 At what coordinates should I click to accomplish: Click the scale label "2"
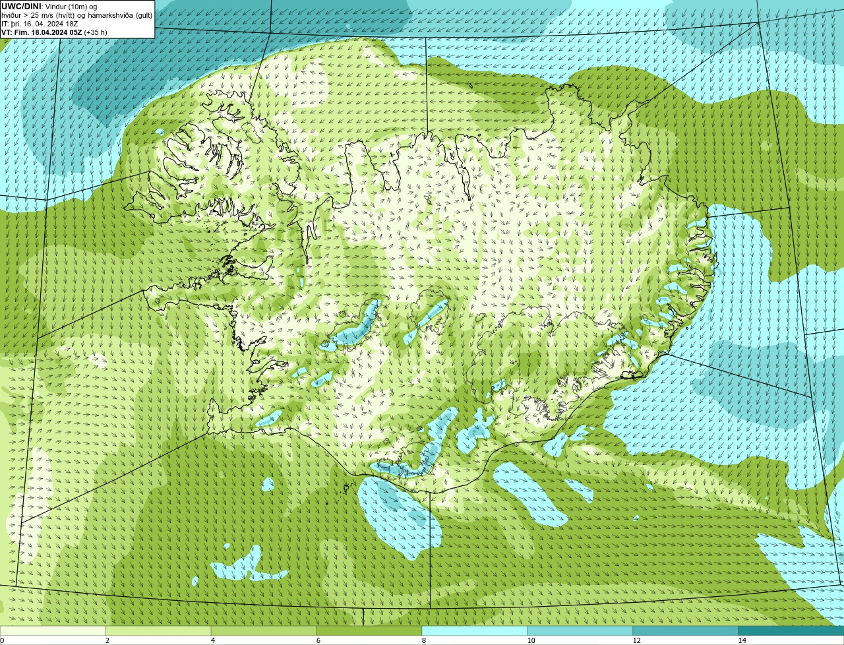pyautogui.click(x=107, y=640)
